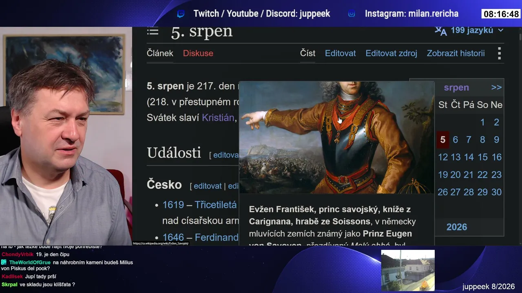Open day 12 in the calendar
Screen dimensions: 522x293
[x=443, y=157]
